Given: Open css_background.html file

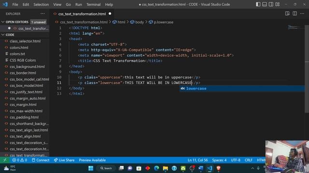Looking at the screenshot, I should tap(27, 66).
